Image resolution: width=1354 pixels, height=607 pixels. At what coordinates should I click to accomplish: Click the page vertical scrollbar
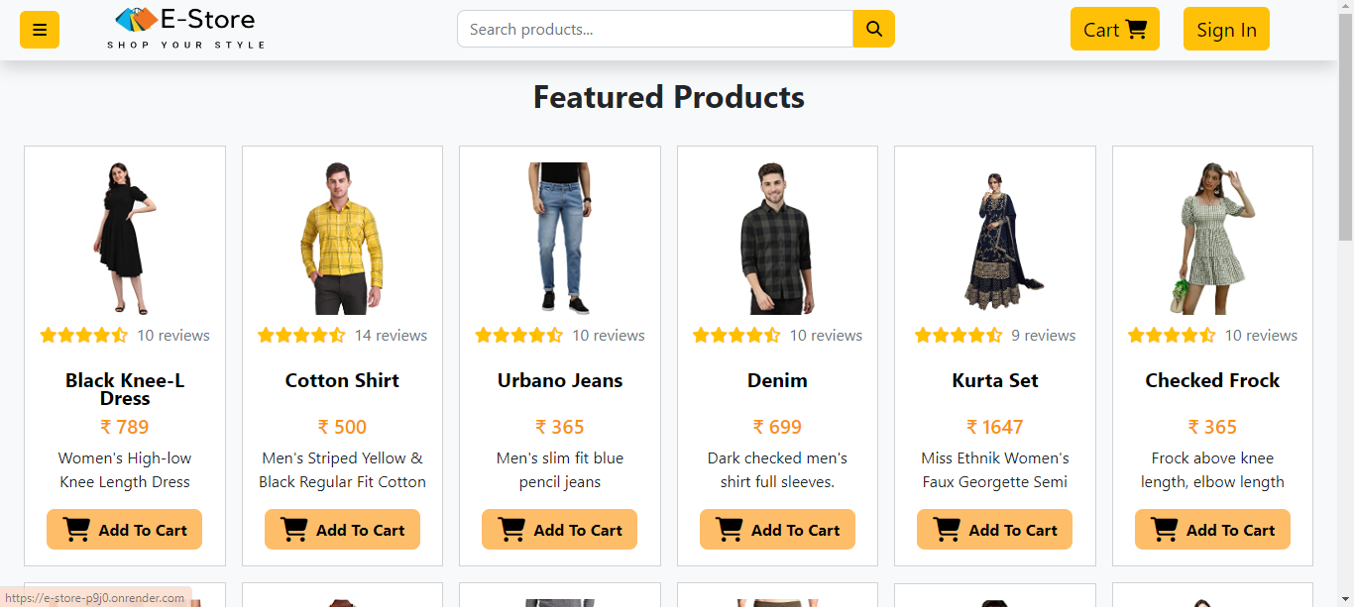pos(1345,303)
